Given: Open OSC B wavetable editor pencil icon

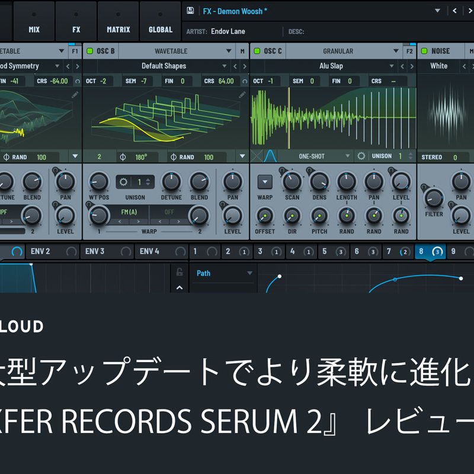Looking at the screenshot, I should click(242, 95).
